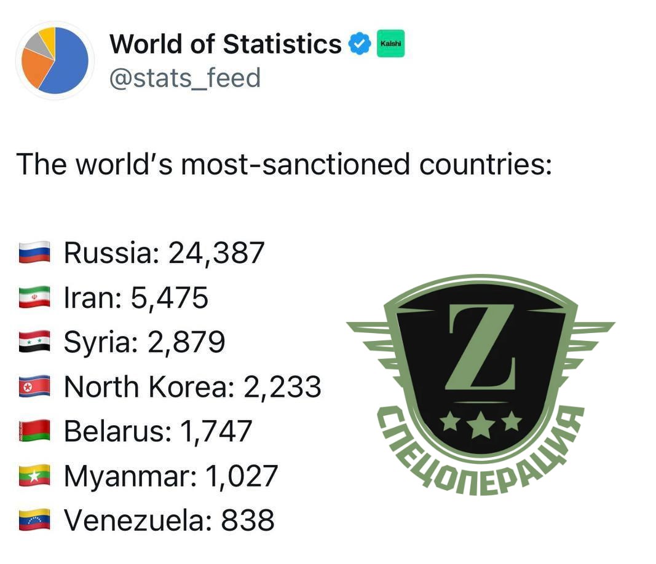Open the @stats_feed handle link
The width and height of the screenshot is (656, 564).
pyautogui.click(x=185, y=78)
